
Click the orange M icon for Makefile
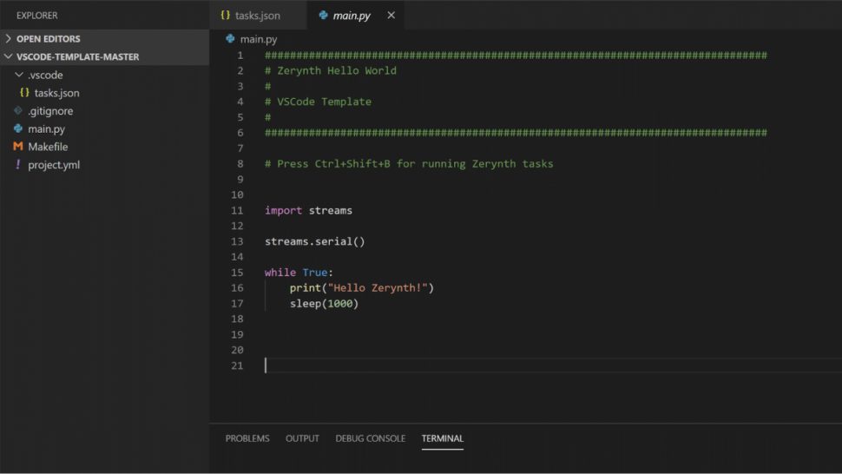coord(18,146)
